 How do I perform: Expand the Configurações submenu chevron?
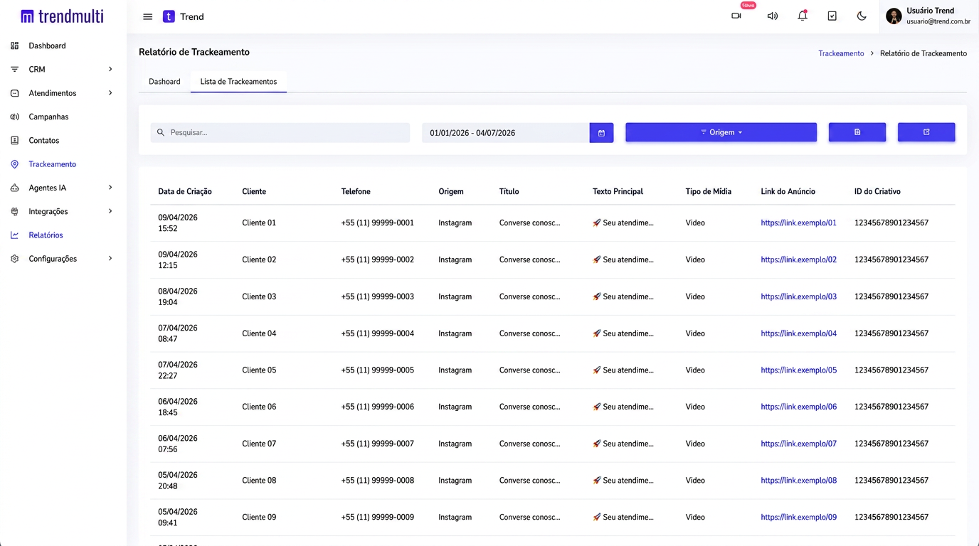pyautogui.click(x=110, y=259)
